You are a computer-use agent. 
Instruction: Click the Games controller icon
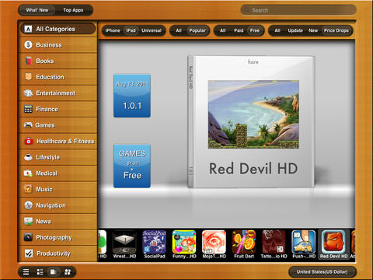pyautogui.click(x=28, y=125)
